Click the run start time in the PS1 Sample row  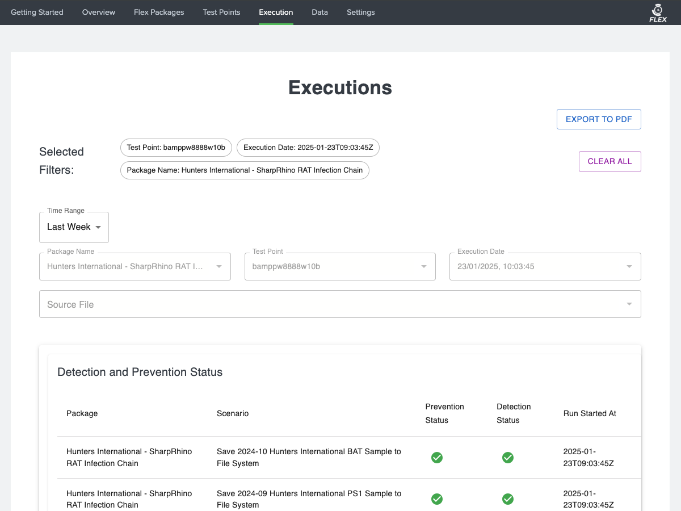[588, 499]
